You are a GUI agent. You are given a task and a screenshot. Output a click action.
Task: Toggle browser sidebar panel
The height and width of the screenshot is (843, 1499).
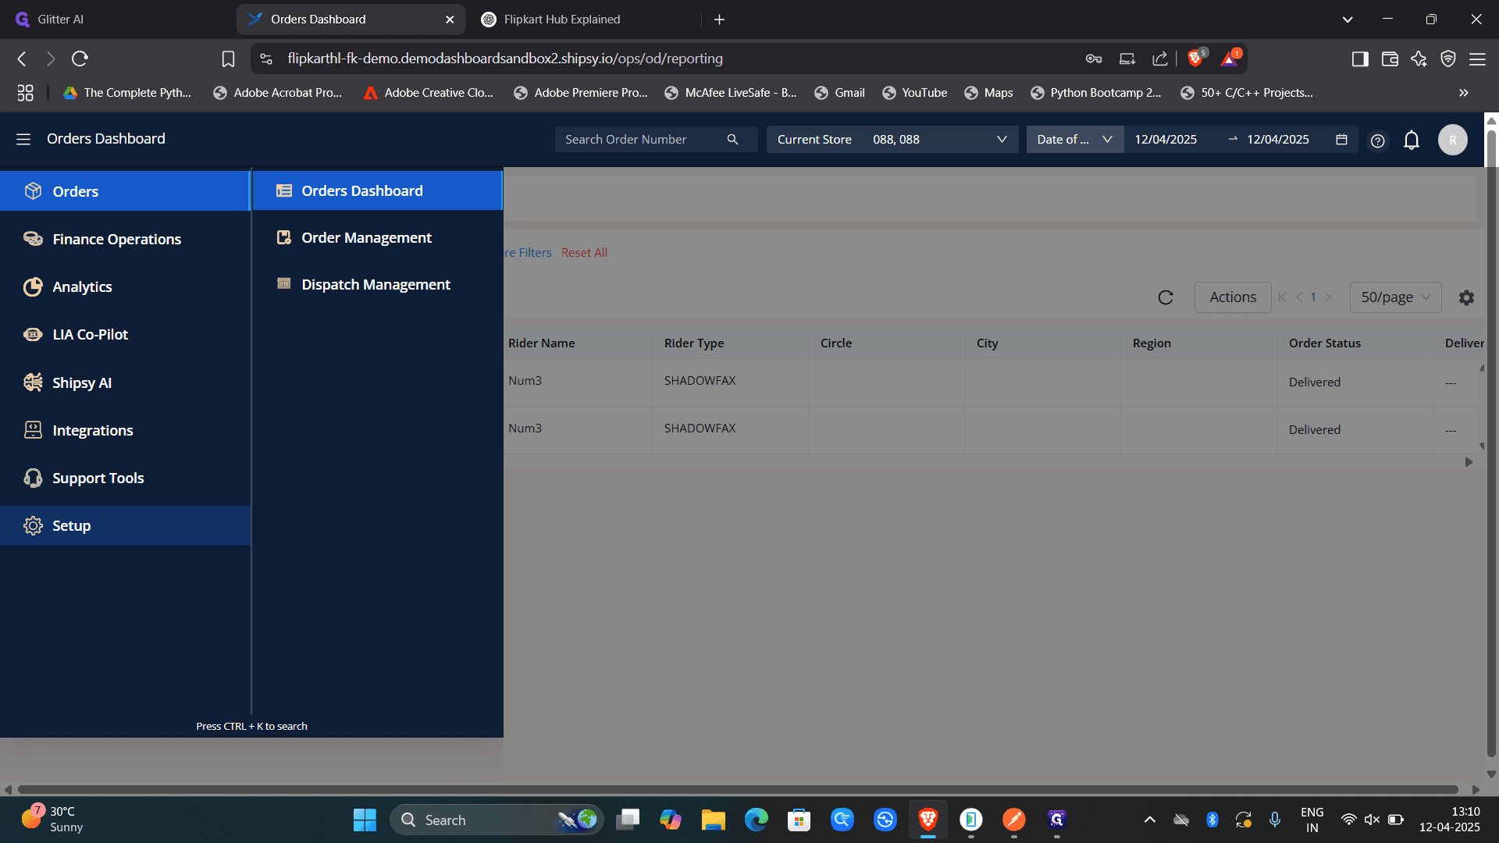(x=1360, y=59)
